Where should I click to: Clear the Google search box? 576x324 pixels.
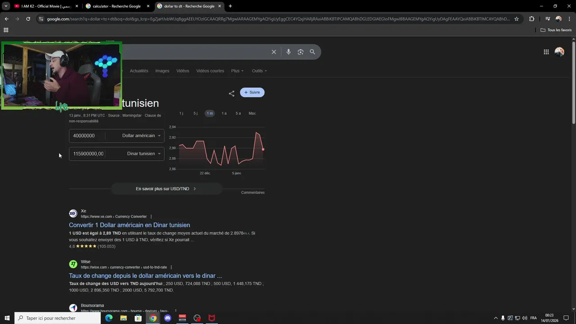pyautogui.click(x=274, y=52)
